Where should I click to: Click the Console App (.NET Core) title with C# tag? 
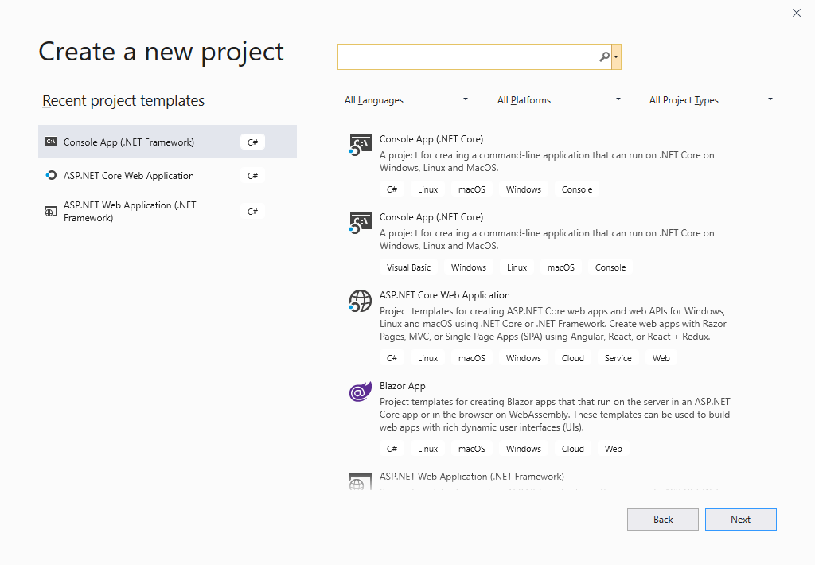pyautogui.click(x=431, y=138)
